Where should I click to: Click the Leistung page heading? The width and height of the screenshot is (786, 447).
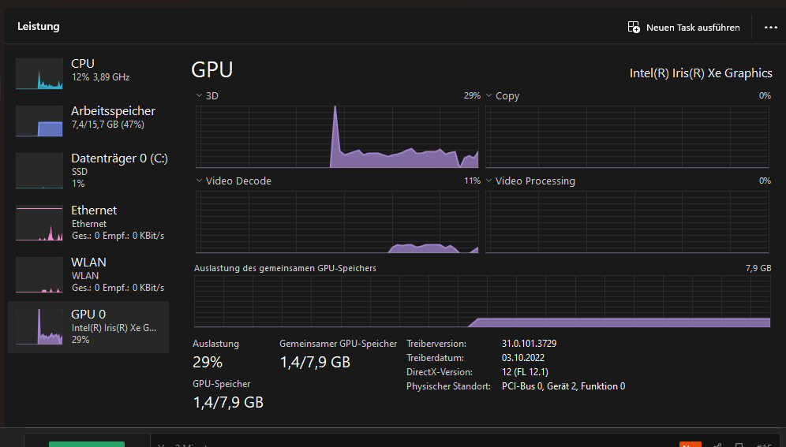[x=39, y=27]
